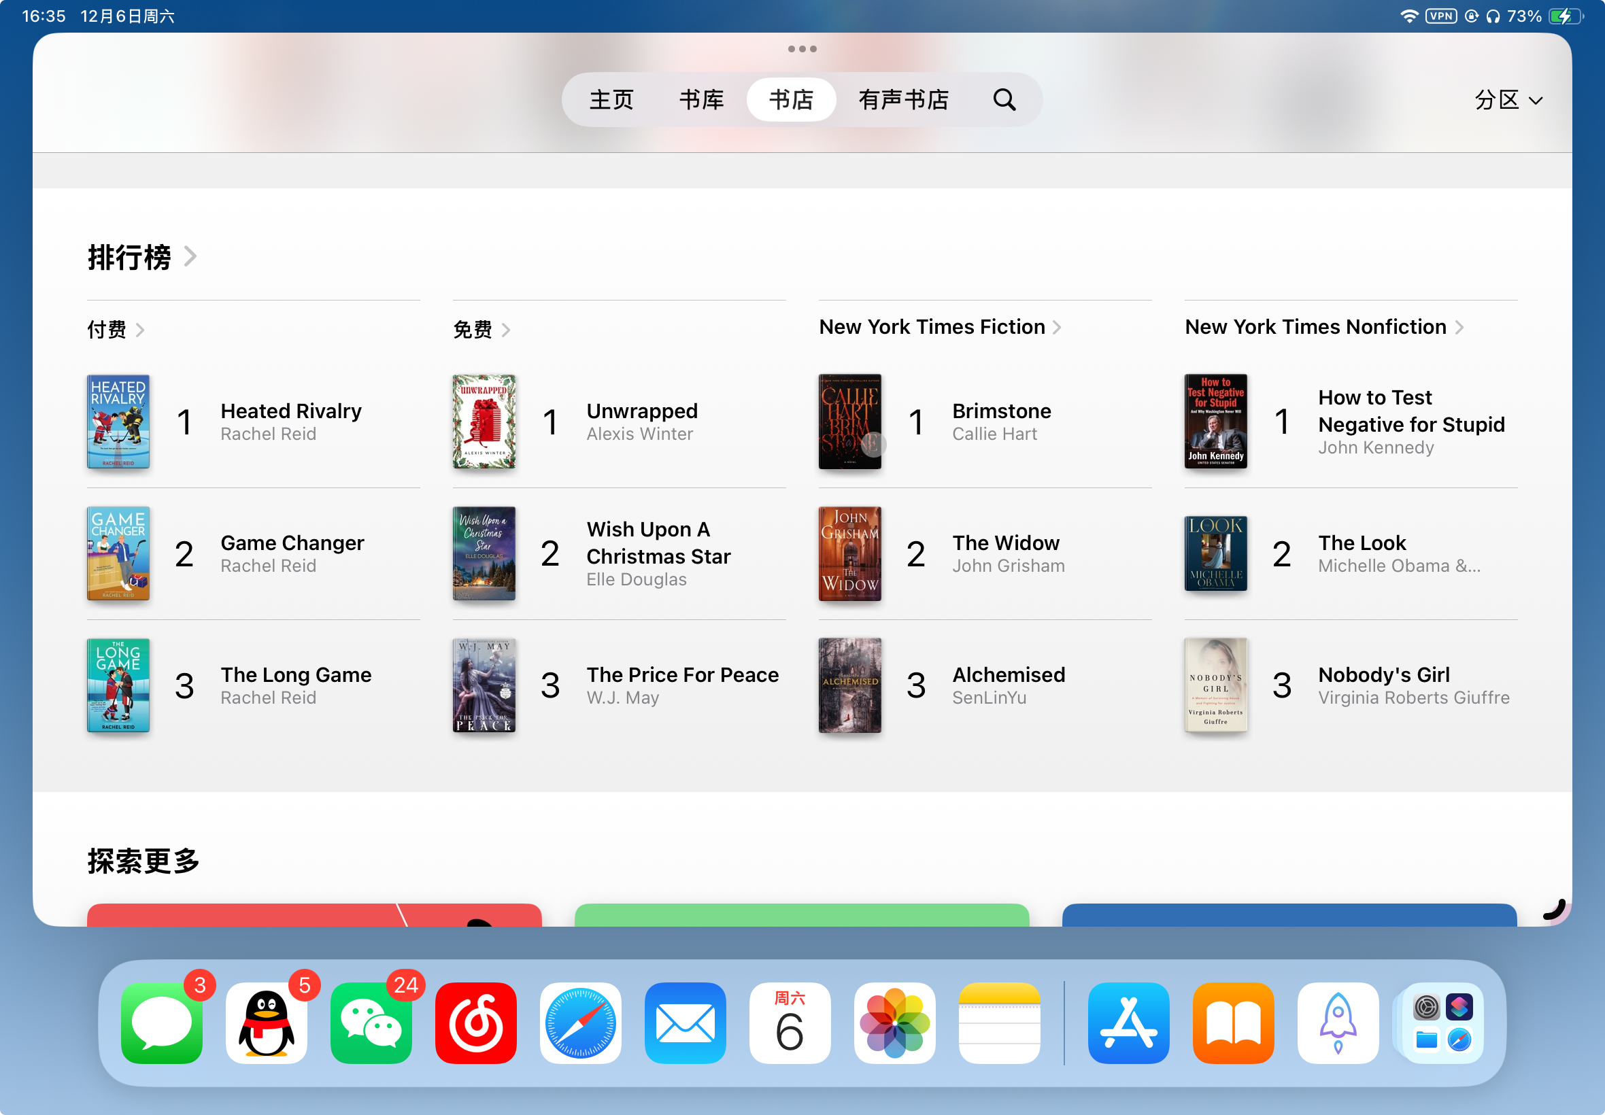Open New York Times Fiction list

pos(940,327)
